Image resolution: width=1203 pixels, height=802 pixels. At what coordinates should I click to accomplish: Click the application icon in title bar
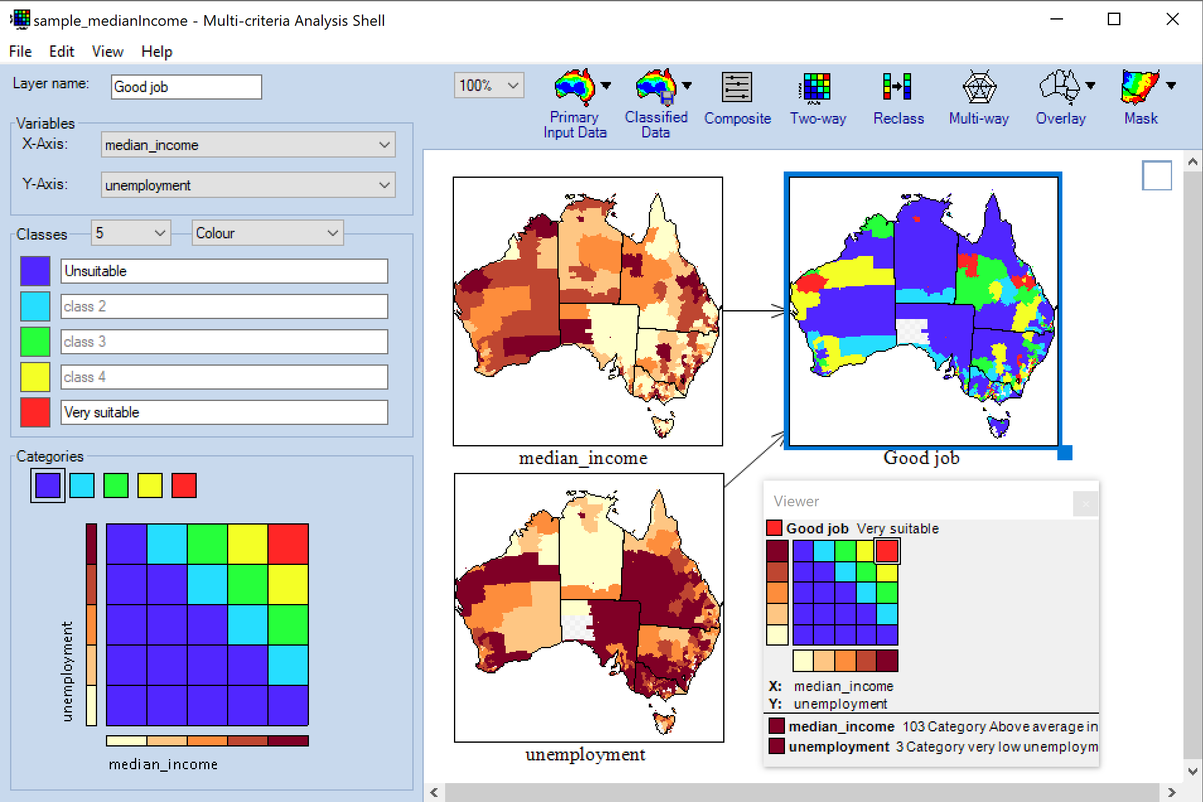pyautogui.click(x=20, y=20)
